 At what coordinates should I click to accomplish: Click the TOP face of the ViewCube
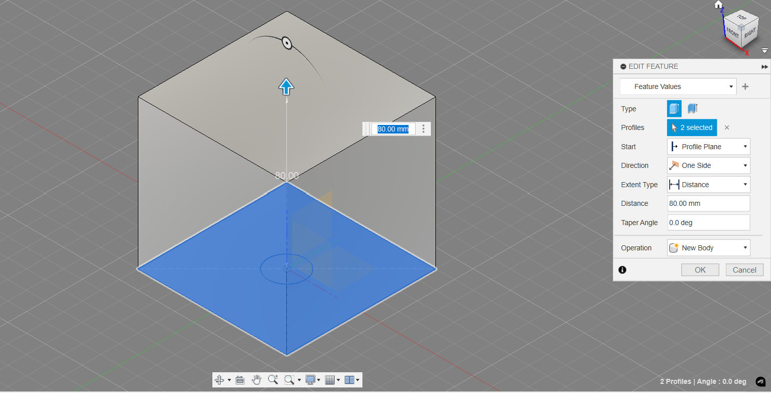coord(742,18)
